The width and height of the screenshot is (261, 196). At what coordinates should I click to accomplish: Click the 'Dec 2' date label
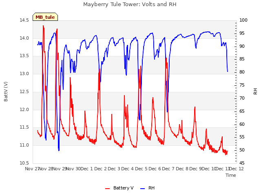[101, 169]
